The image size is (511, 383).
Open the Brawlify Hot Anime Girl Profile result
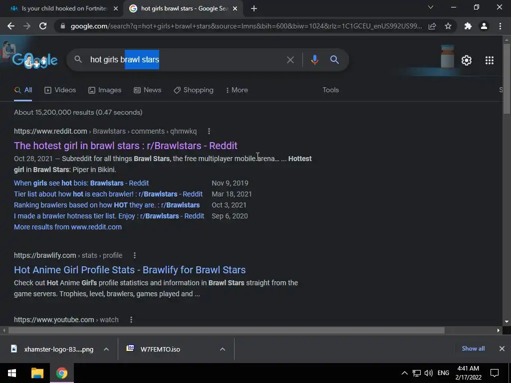(x=130, y=270)
